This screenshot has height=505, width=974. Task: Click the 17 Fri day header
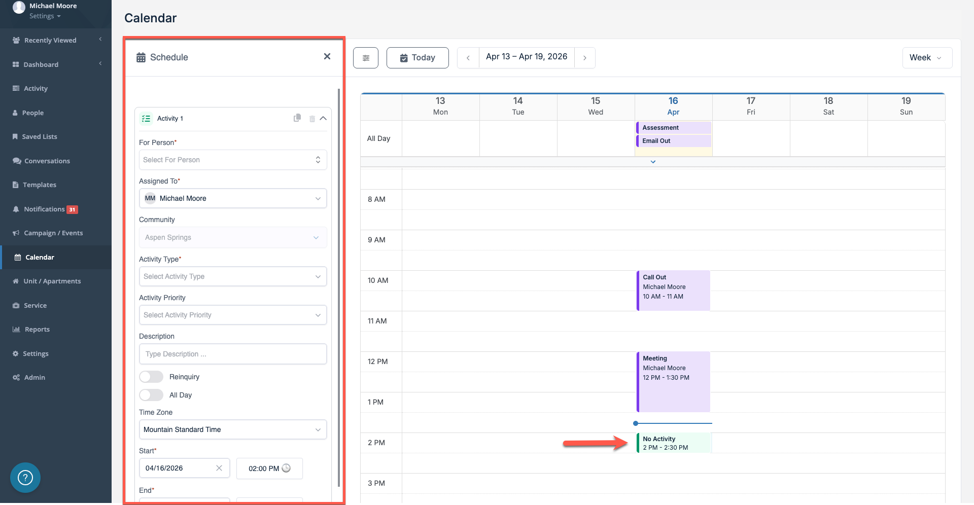click(751, 106)
